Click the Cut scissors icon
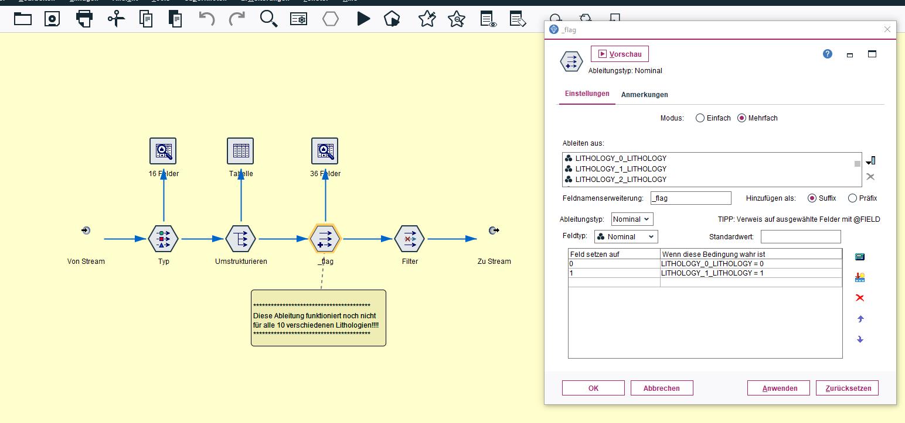Image resolution: width=905 pixels, height=423 pixels. (116, 19)
